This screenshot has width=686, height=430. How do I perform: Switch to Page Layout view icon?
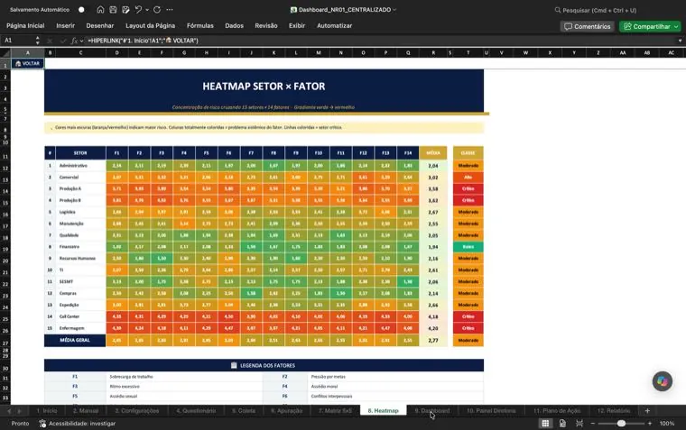point(562,424)
